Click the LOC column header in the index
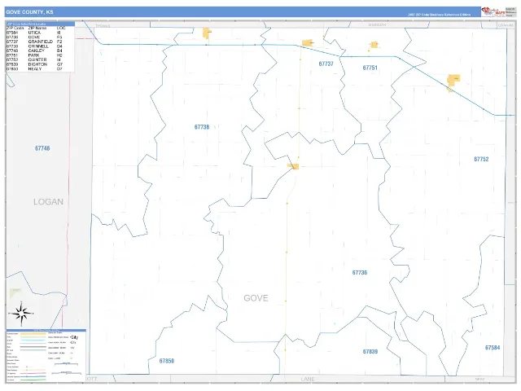This screenshot has width=521, height=391. tap(61, 29)
